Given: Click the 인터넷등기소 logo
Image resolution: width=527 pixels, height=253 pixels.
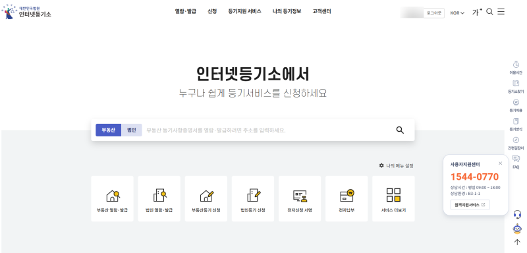Looking at the screenshot, I should click(x=26, y=12).
